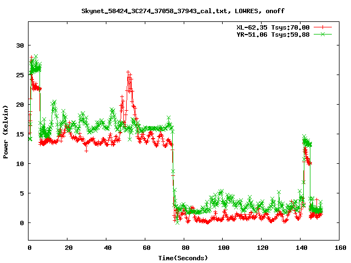This screenshot has width=351, height=263.
Task: Click the y-axis tick label 10
Action: coord(20,164)
